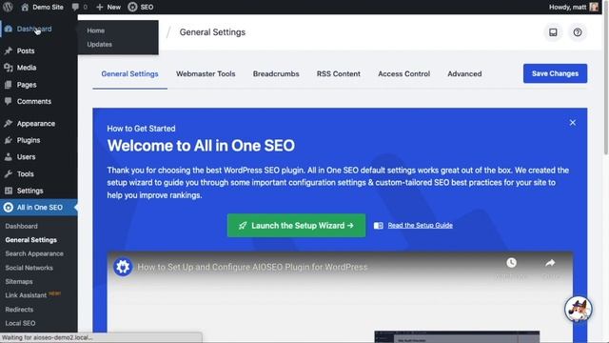Open AIOSEO Dashboard submenu item

pos(21,226)
